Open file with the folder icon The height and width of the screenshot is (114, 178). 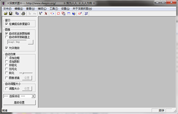6,14
